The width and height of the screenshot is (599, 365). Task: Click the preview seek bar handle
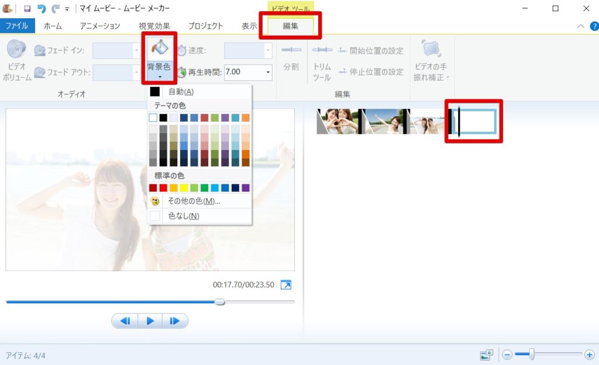click(220, 302)
